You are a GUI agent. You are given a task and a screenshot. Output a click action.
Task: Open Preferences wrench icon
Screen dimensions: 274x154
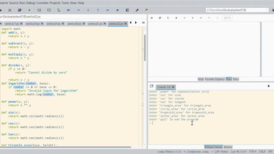[x=137, y=10]
